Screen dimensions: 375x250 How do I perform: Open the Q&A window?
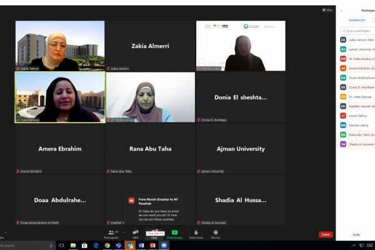coord(136,234)
